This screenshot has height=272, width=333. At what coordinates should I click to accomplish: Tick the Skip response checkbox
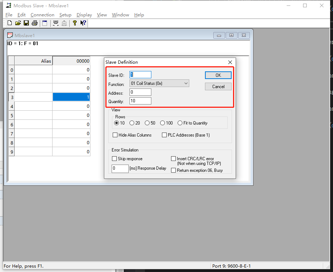[x=115, y=159]
